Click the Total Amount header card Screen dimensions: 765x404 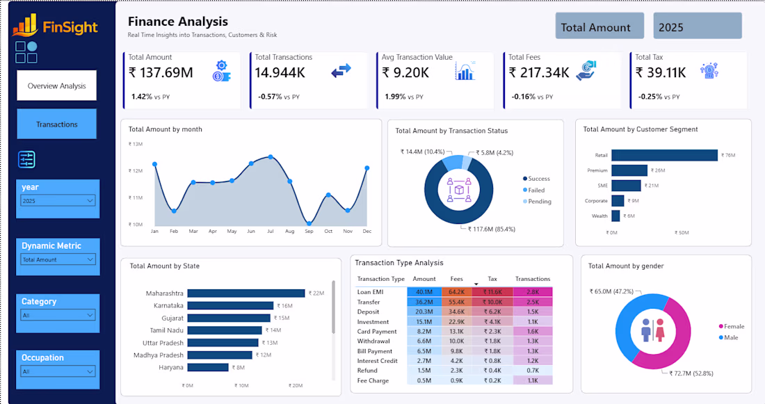[599, 26]
